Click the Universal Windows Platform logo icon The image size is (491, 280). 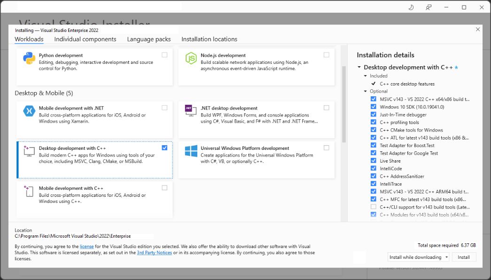pyautogui.click(x=191, y=151)
